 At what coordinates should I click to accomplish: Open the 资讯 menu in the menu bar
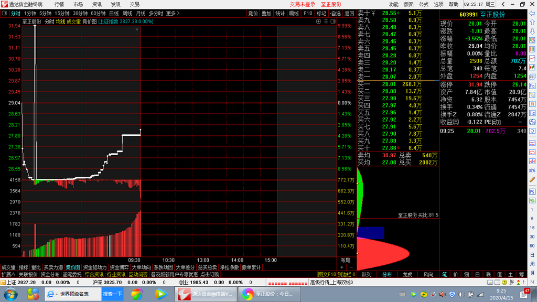click(x=96, y=4)
